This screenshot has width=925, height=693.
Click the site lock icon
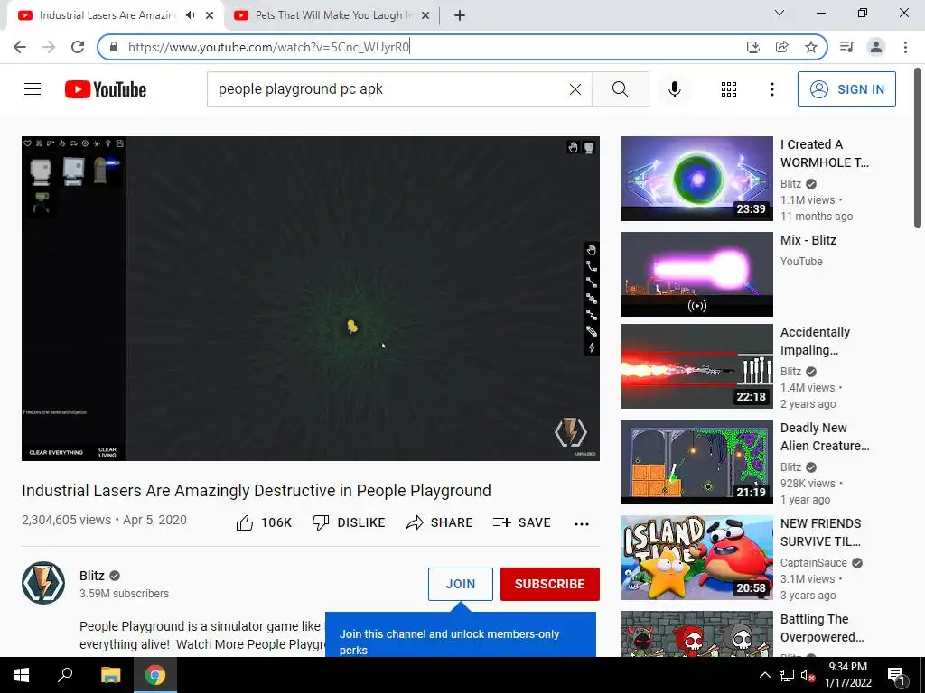pyautogui.click(x=114, y=47)
